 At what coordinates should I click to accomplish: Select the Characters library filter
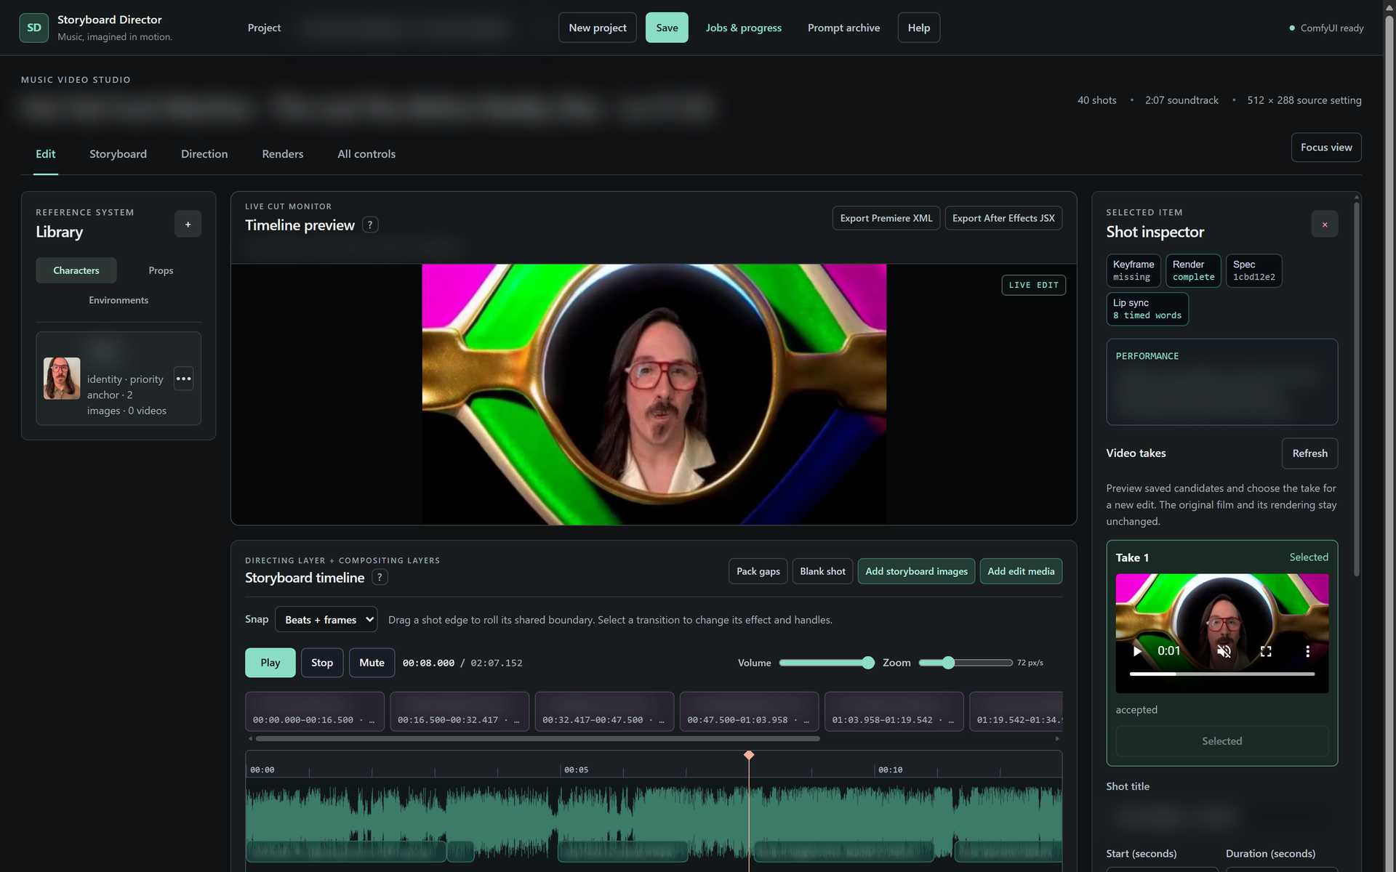[76, 270]
